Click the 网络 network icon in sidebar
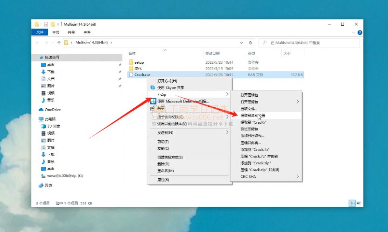Screen dimensions: 388x232 (41, 186)
